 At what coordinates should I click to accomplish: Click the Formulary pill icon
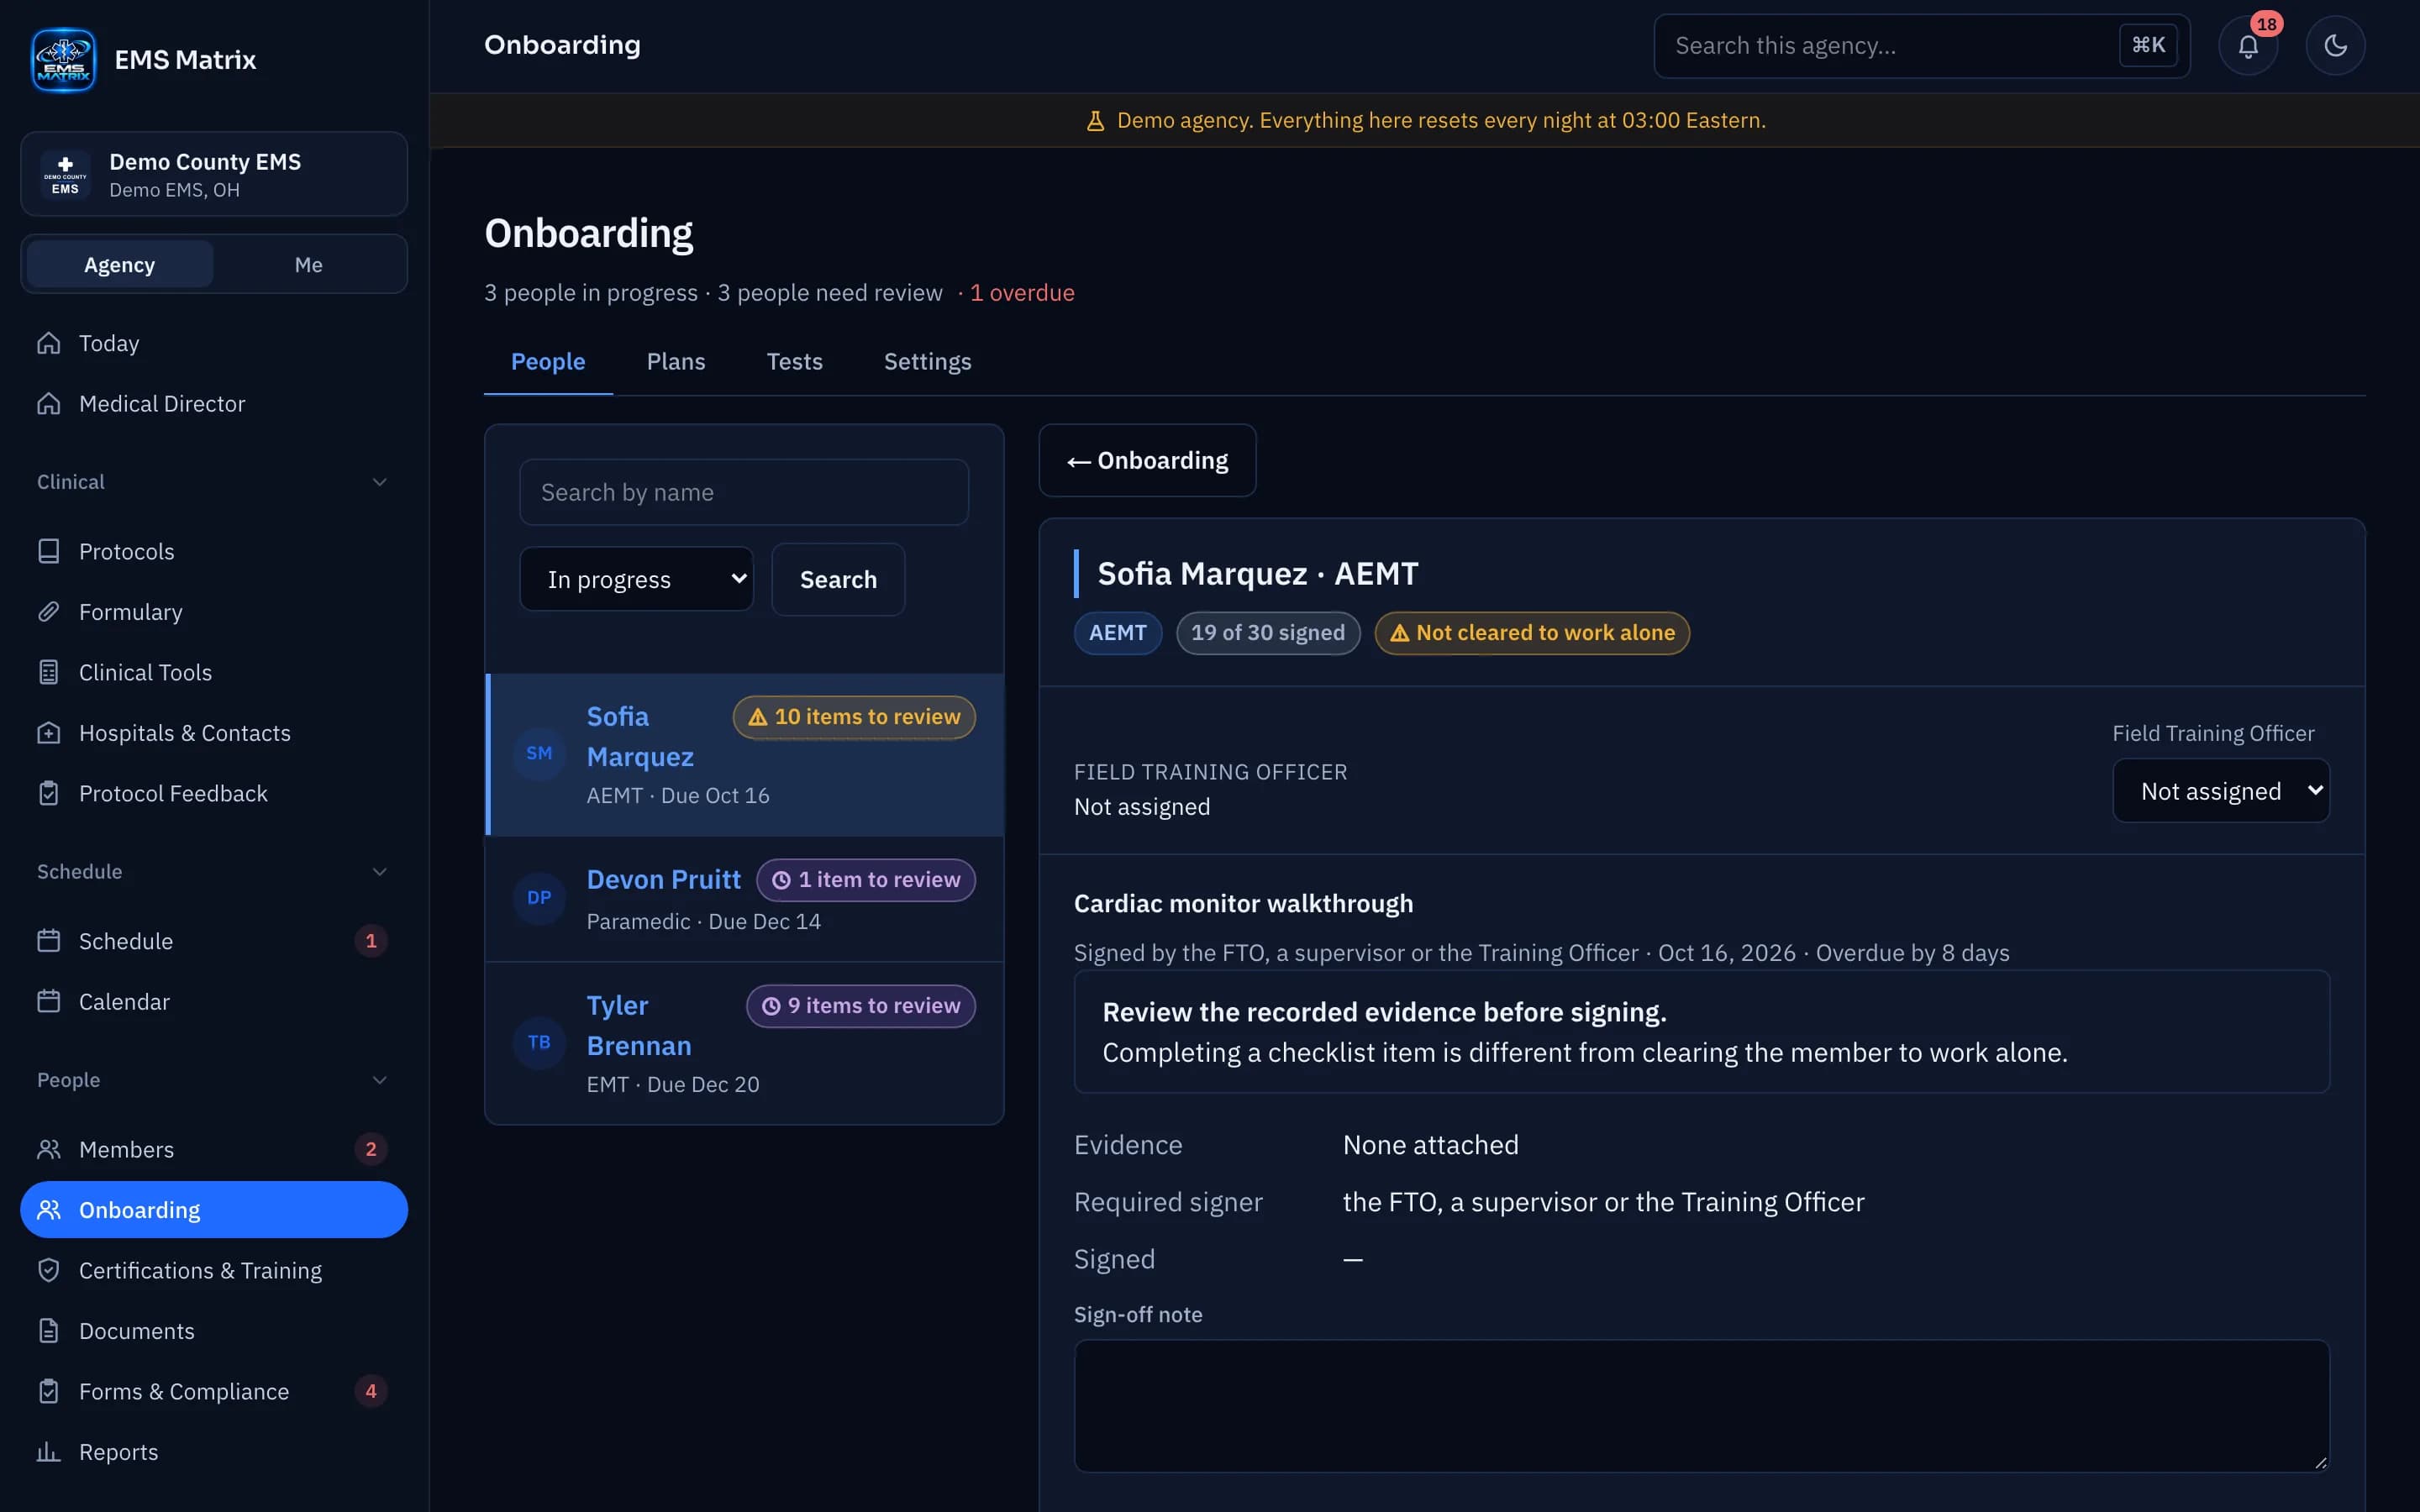click(48, 612)
